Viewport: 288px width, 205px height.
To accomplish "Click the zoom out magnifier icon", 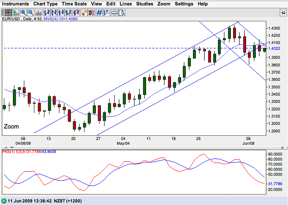I will (31, 13).
